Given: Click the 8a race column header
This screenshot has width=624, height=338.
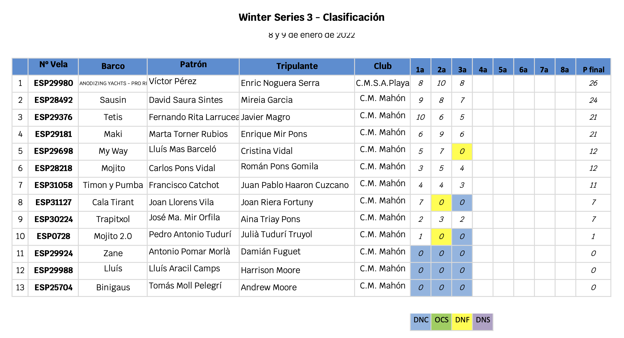Looking at the screenshot, I should [565, 67].
